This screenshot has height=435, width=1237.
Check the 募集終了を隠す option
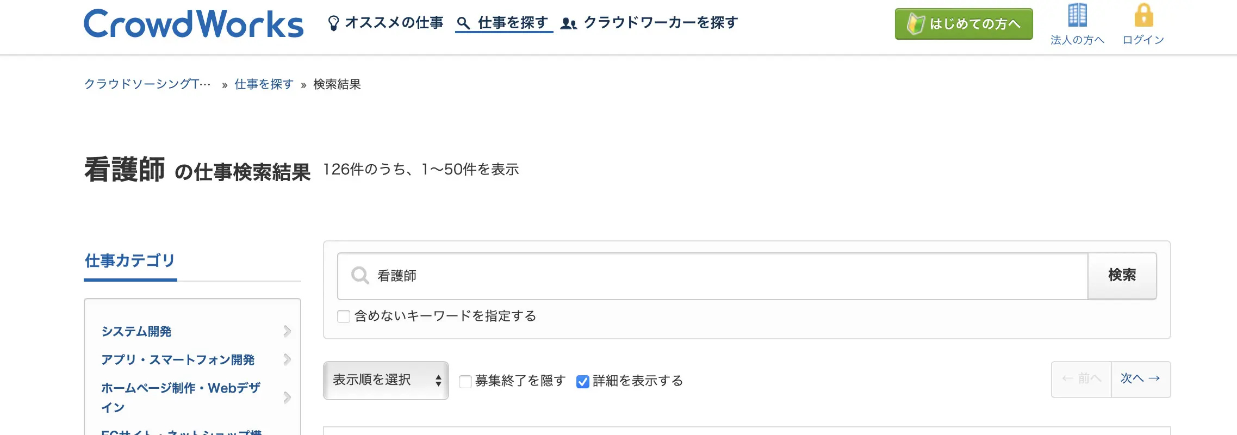tap(465, 381)
